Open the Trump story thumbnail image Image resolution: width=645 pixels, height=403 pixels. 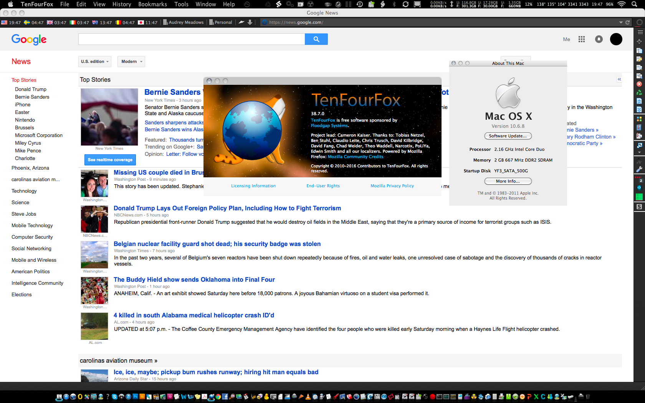94,219
